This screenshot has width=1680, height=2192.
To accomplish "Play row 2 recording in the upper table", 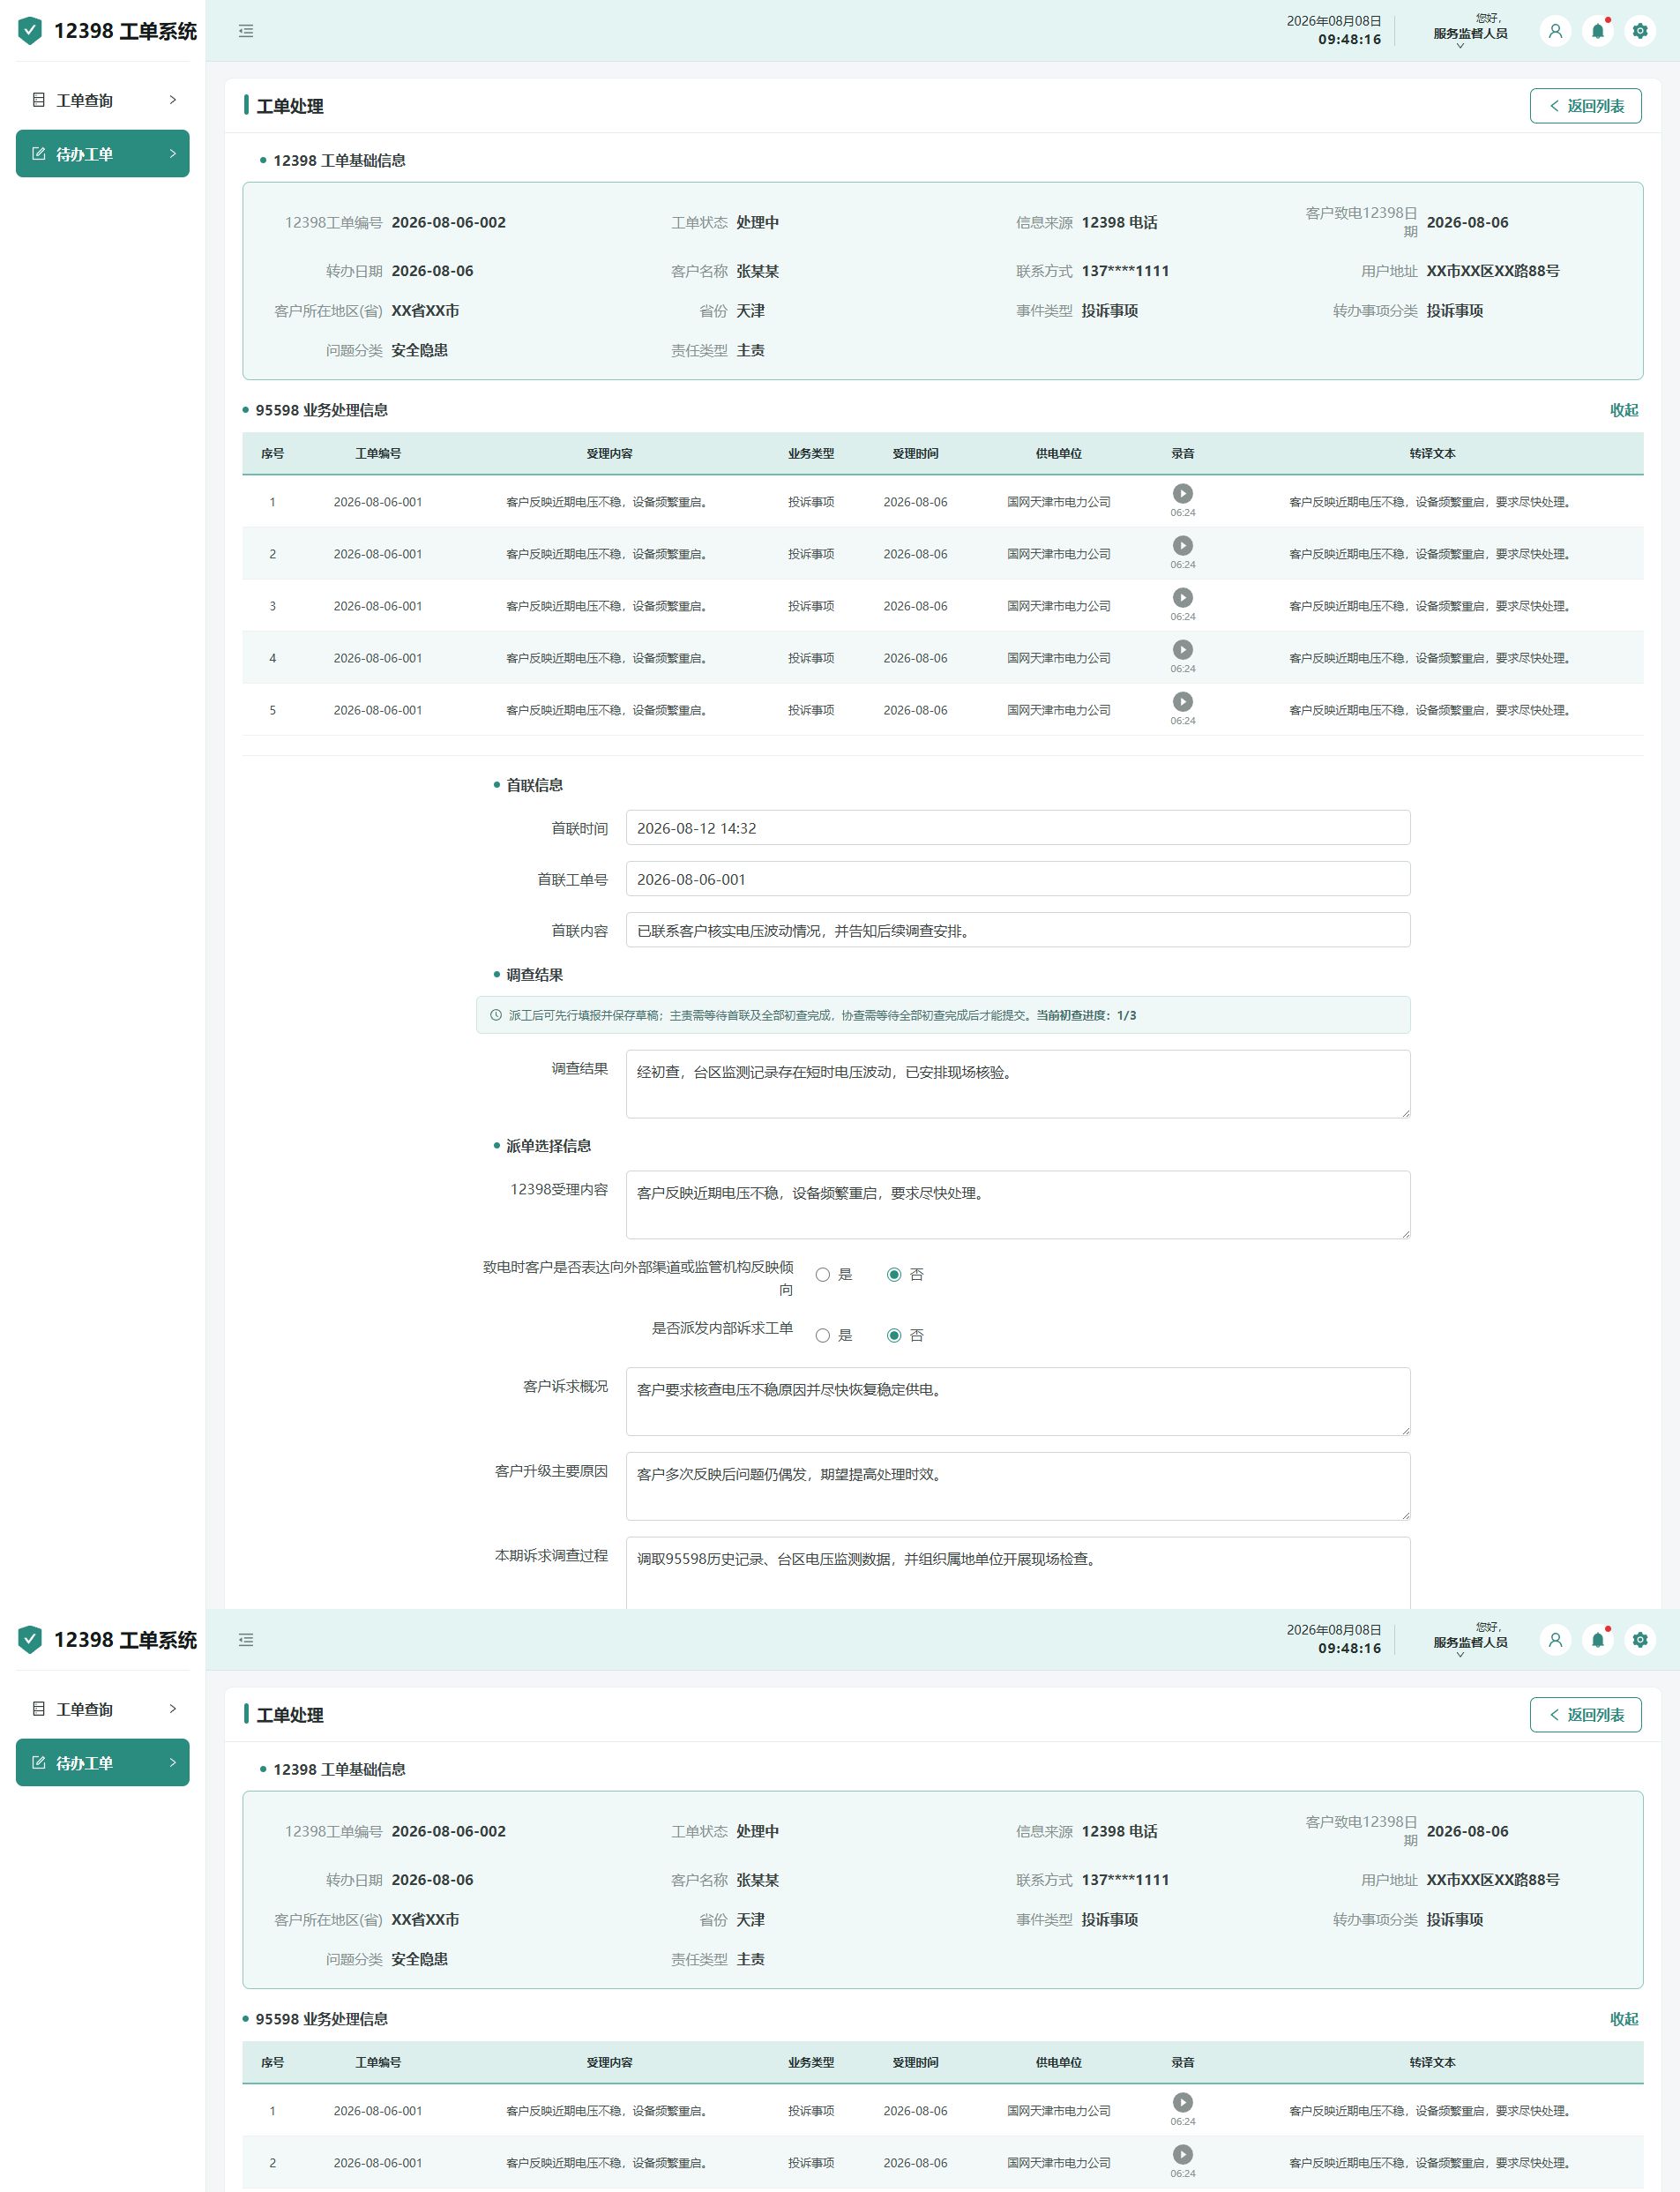I will point(1182,545).
